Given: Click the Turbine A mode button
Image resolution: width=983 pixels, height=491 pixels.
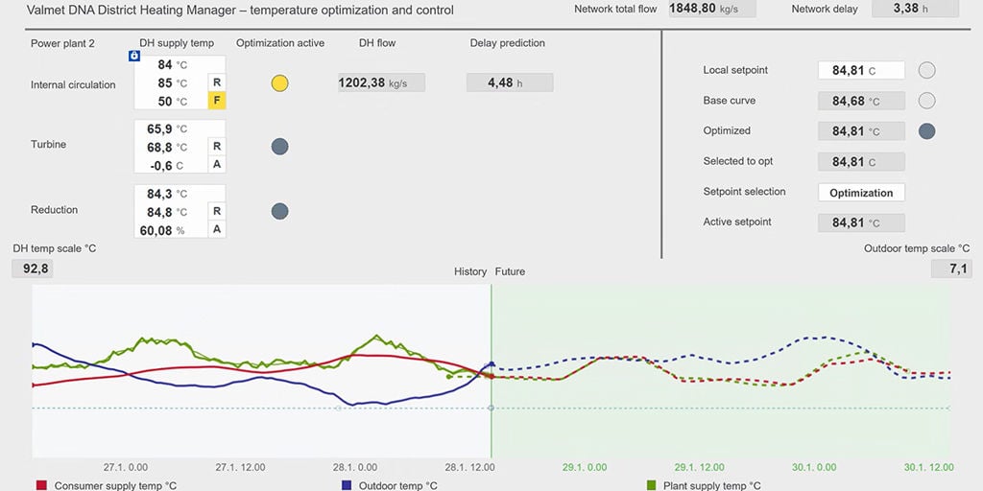Looking at the screenshot, I should point(217,164).
